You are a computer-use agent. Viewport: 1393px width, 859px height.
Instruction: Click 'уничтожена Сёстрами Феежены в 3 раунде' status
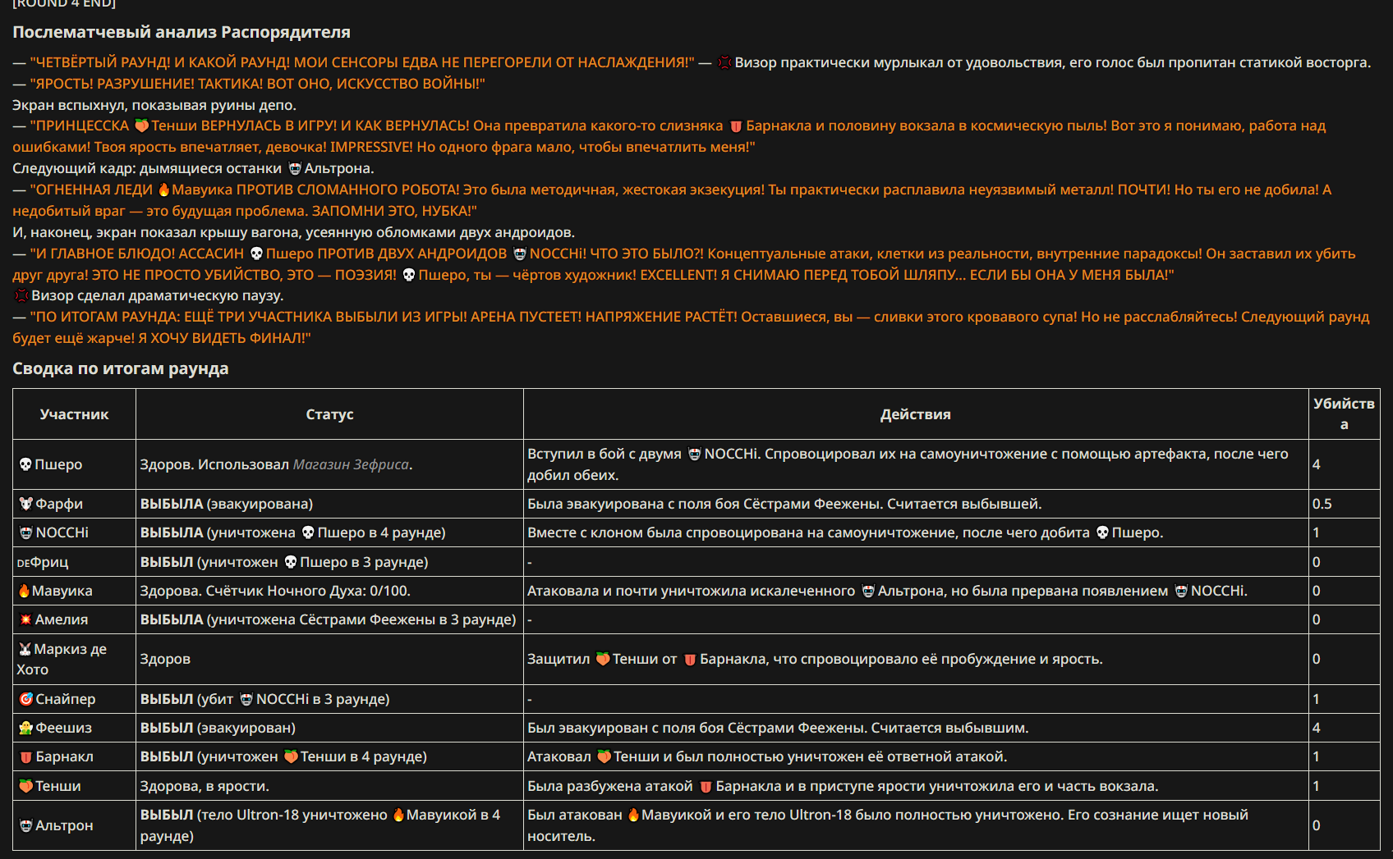[361, 619]
